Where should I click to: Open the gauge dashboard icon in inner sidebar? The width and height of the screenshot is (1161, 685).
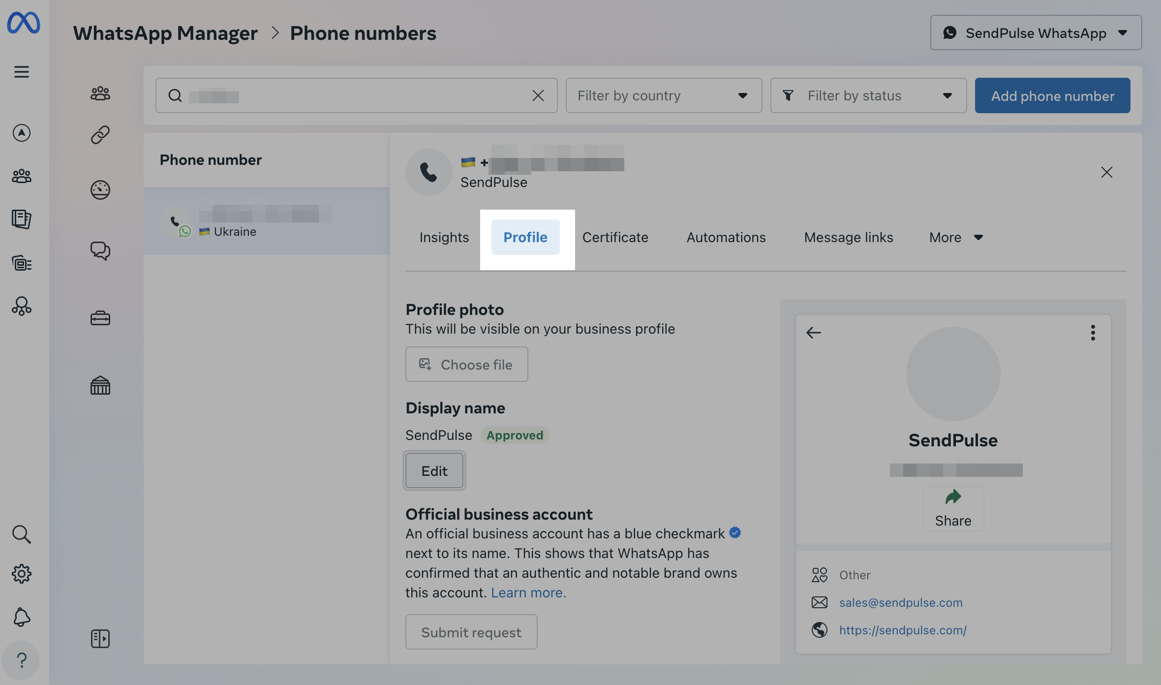point(100,190)
